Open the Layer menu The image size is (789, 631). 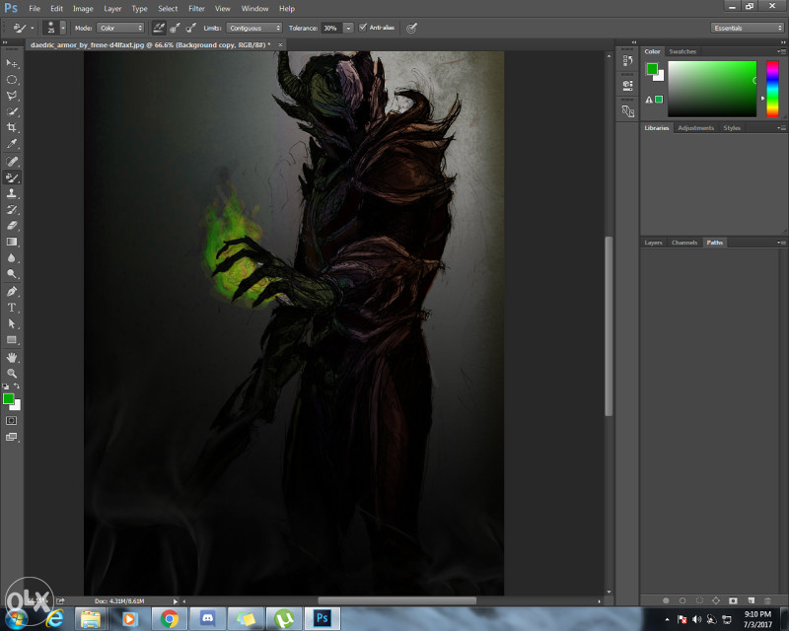112,9
